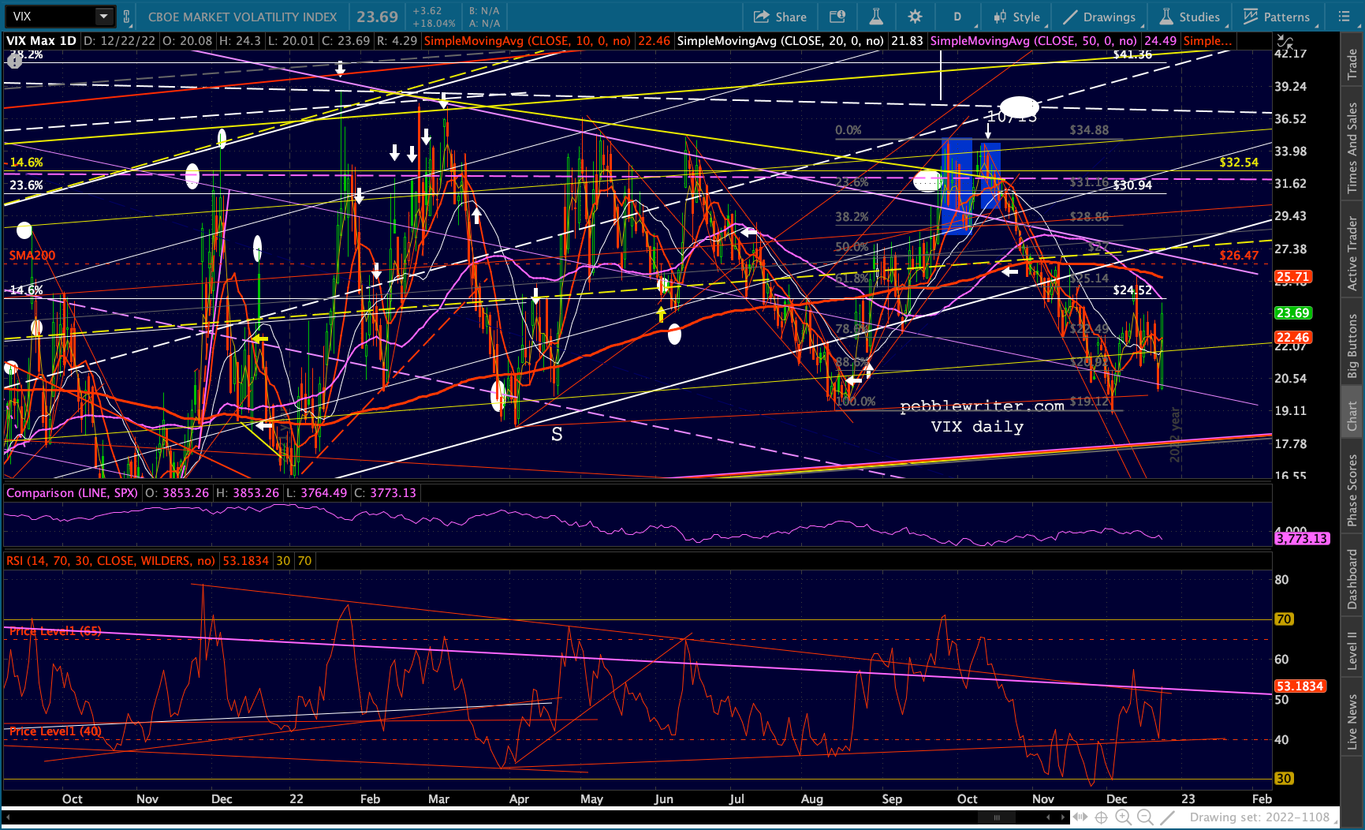1365x830 pixels.
Task: Click the horizontal time scrollbar handle
Action: pos(997,817)
